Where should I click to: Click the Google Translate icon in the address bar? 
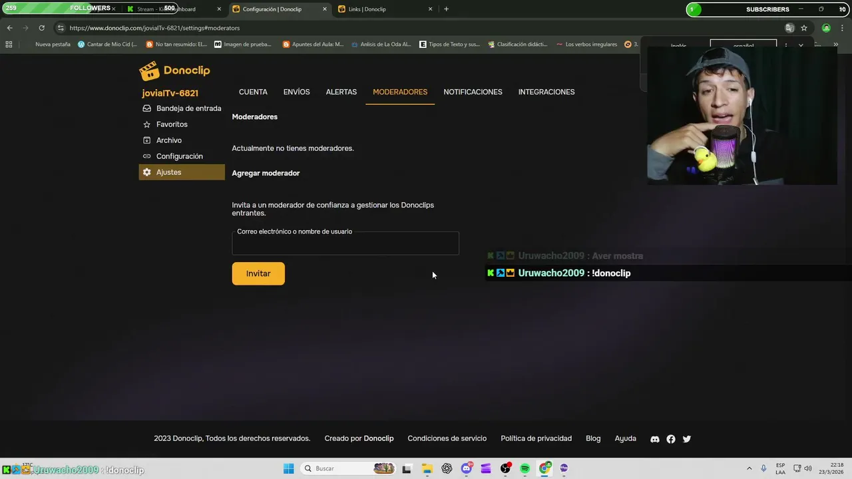[789, 28]
